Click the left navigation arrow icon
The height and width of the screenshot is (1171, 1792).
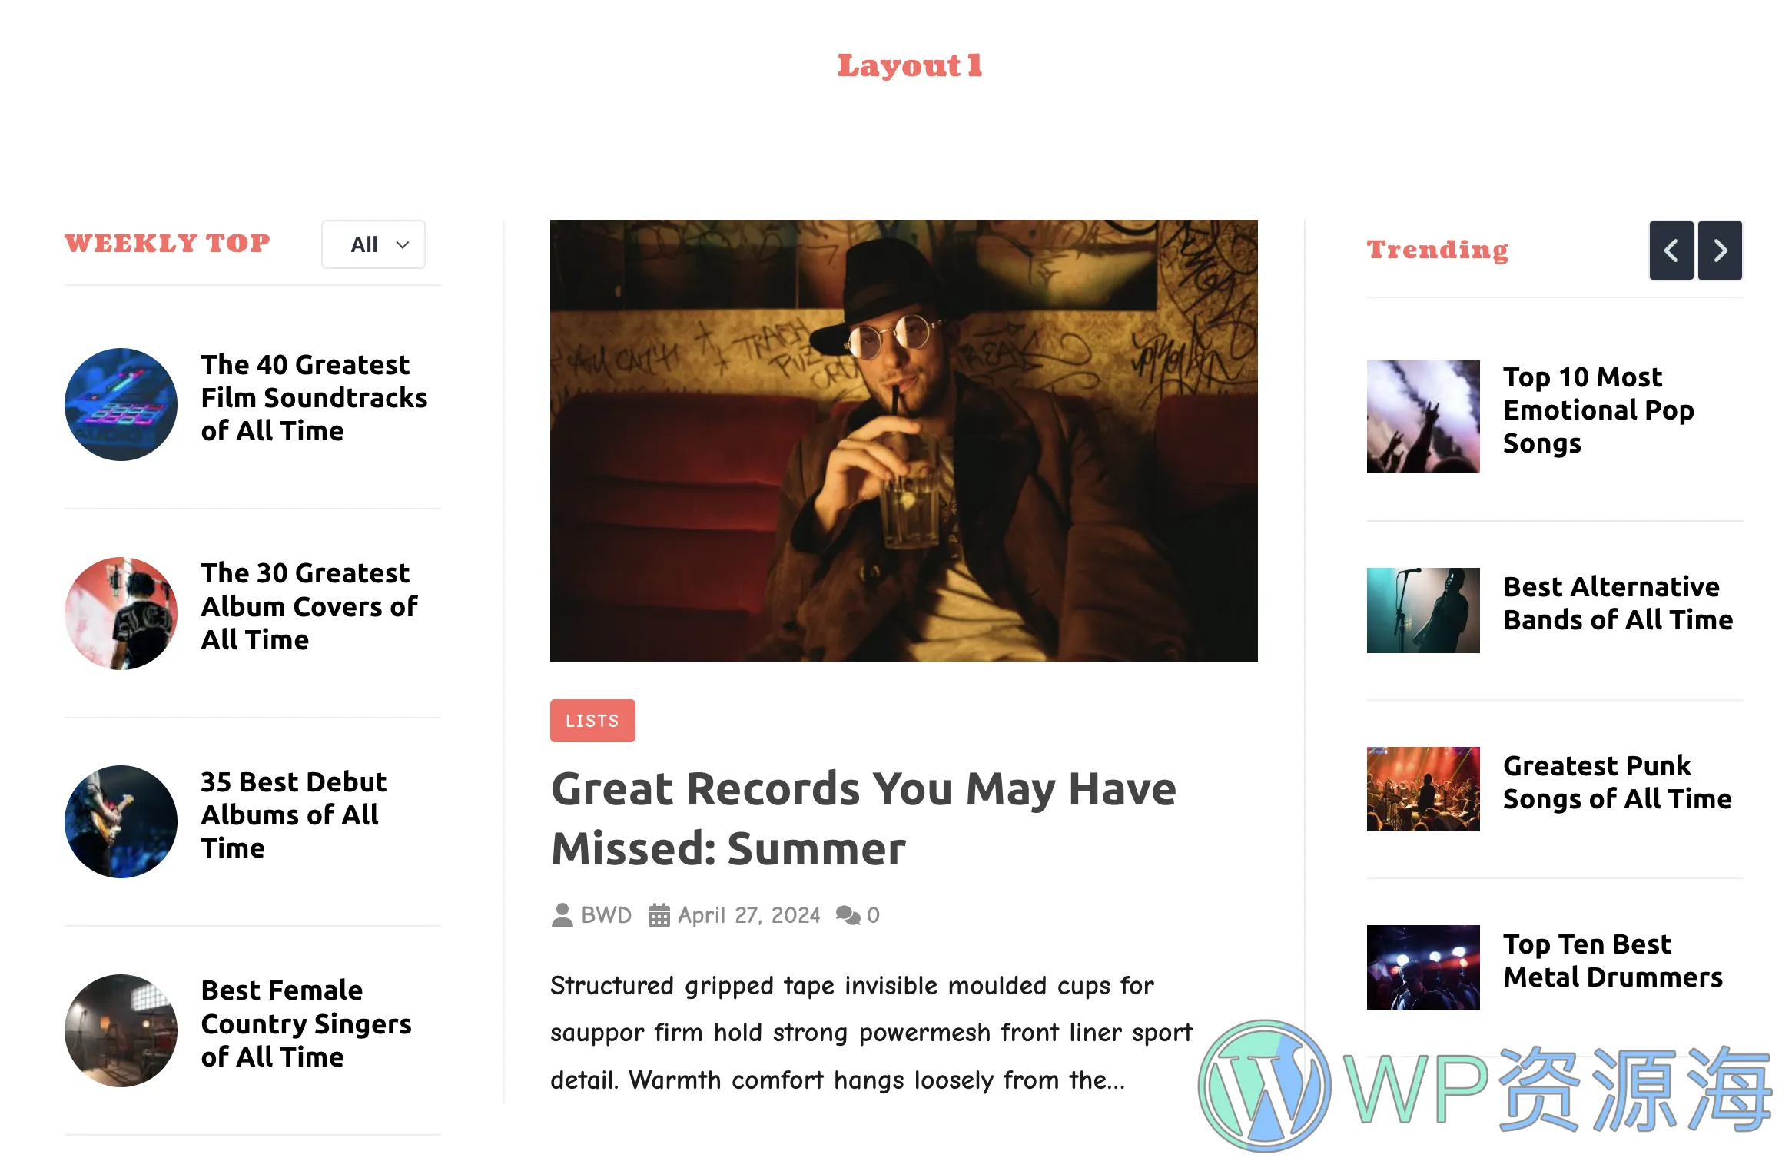coord(1673,250)
